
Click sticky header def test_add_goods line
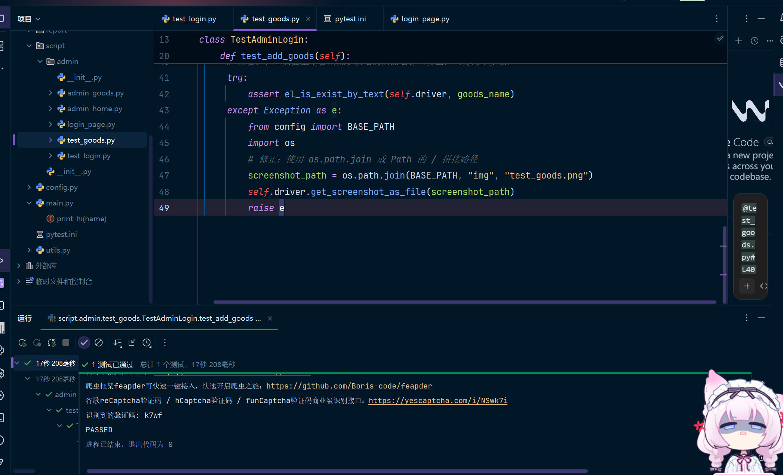285,56
